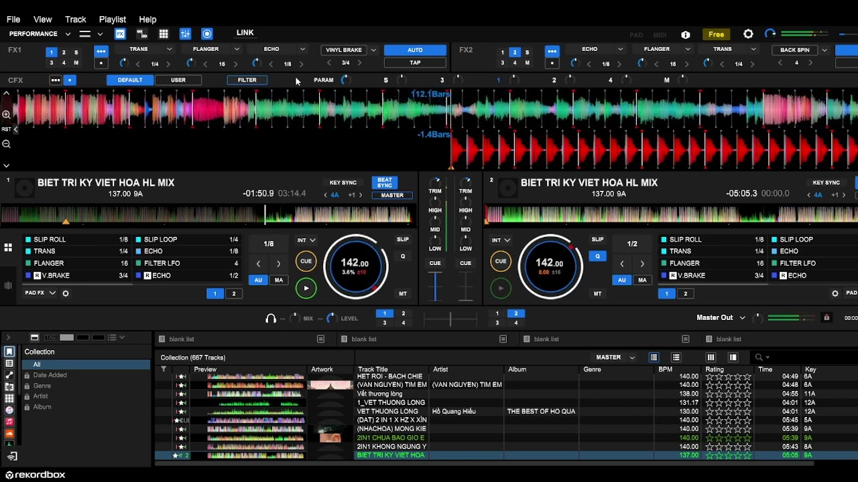
Task: Zoom in on the waveform
Action: pos(6,114)
